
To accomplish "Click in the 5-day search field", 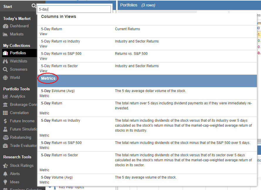I will pyautogui.click(x=74, y=9).
